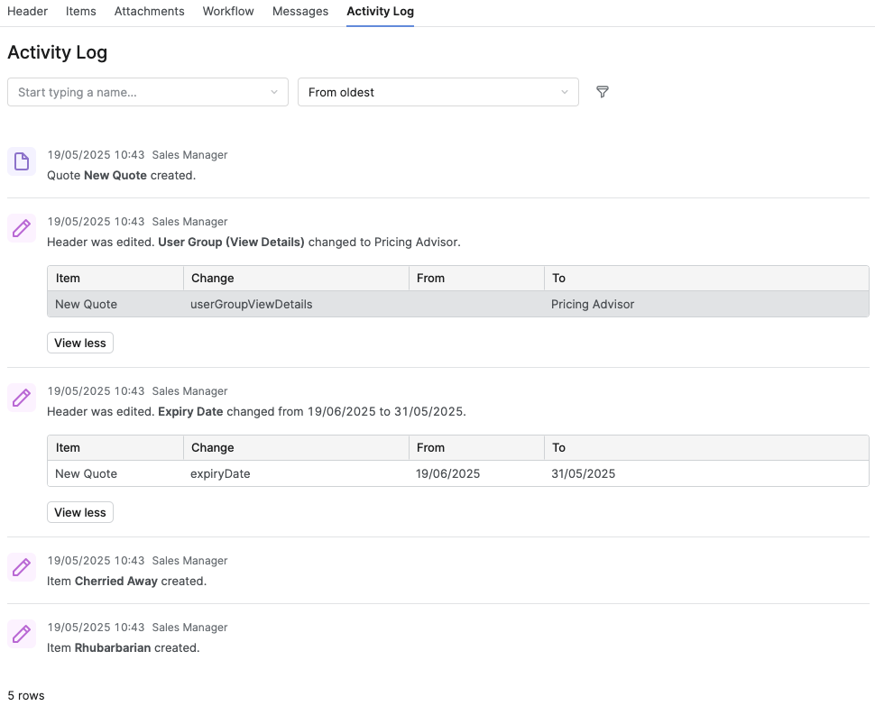
Task: Click the filter funnel icon
Action: coord(603,92)
